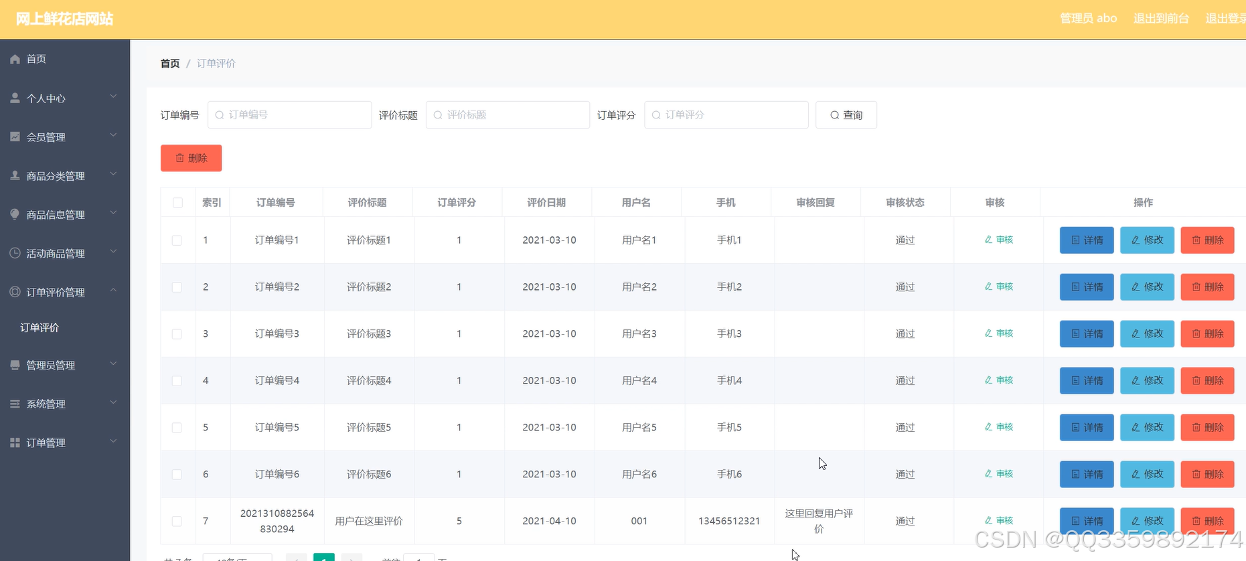The width and height of the screenshot is (1246, 561).
Task: Expand 系统管理 via its chevron
Action: (x=113, y=402)
